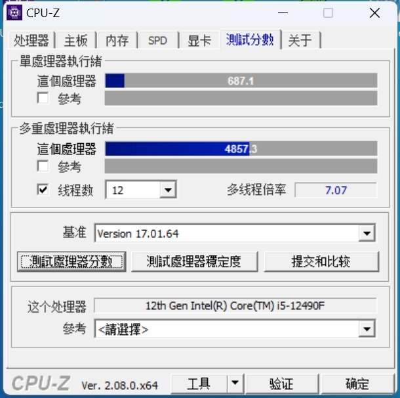400x398 pixels.
Task: Select the 显卡 tab
Action: [x=199, y=40]
